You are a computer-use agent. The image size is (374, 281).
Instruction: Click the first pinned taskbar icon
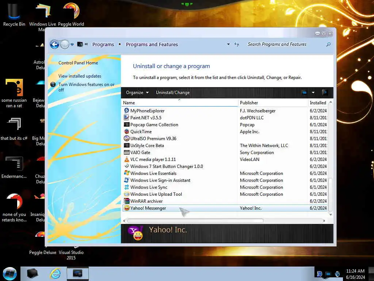tap(32, 274)
